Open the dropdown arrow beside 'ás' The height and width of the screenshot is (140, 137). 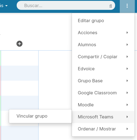click(x=6, y=6)
